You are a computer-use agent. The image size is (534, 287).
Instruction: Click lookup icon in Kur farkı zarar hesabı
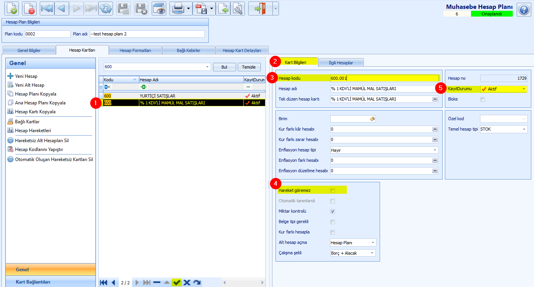435,139
